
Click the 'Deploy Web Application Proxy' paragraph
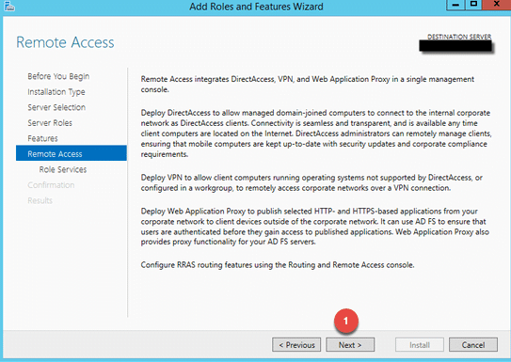coord(315,227)
